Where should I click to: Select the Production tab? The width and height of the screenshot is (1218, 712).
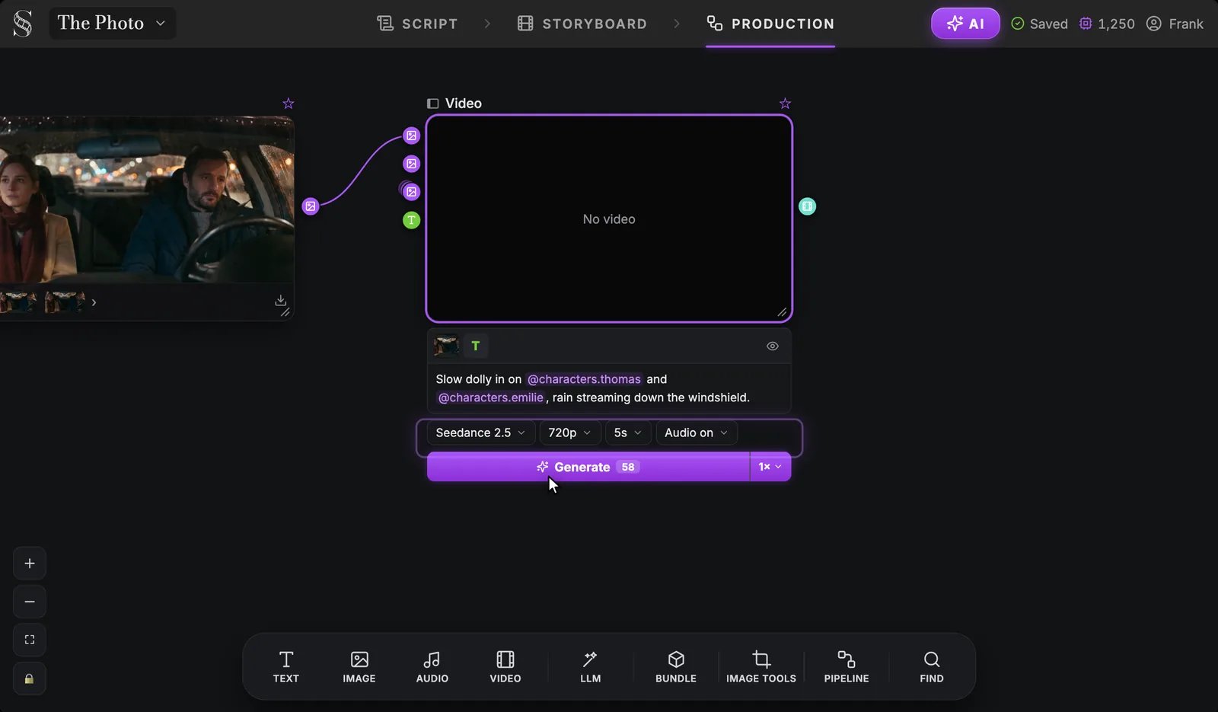[770, 24]
